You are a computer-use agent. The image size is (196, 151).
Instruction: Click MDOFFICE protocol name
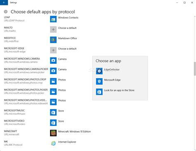click(x=10, y=38)
